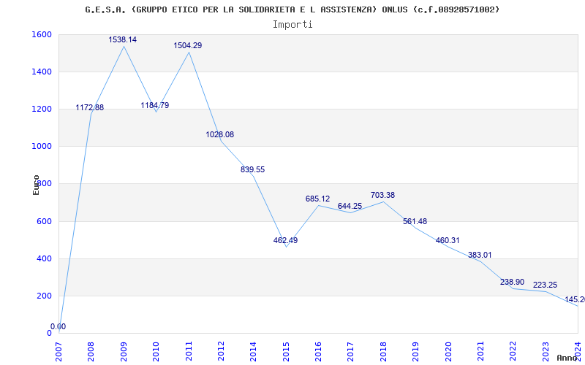The height and width of the screenshot is (365, 585).
Task: Click the 400 y-axis tick label
Action: [x=44, y=258]
